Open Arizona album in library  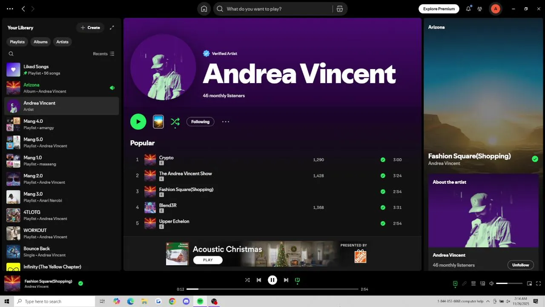click(62, 88)
